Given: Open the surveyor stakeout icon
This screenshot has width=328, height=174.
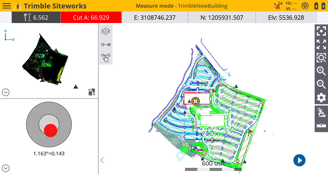Looking at the screenshot, I should (x=321, y=112).
